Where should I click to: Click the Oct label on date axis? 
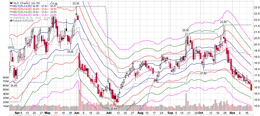[201, 113]
